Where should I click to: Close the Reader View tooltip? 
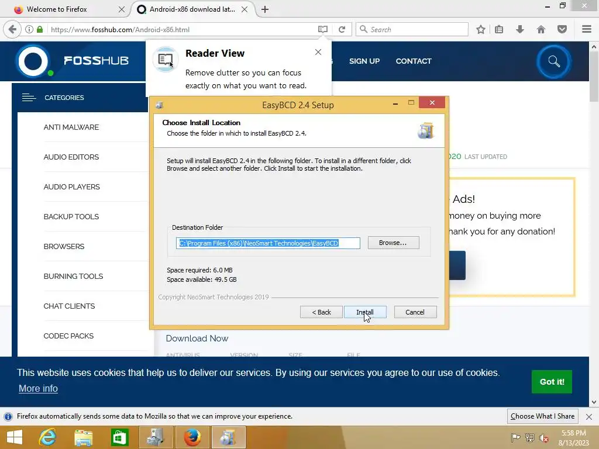coord(318,52)
